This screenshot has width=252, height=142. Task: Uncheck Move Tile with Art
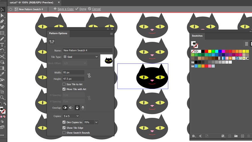(x=64, y=89)
